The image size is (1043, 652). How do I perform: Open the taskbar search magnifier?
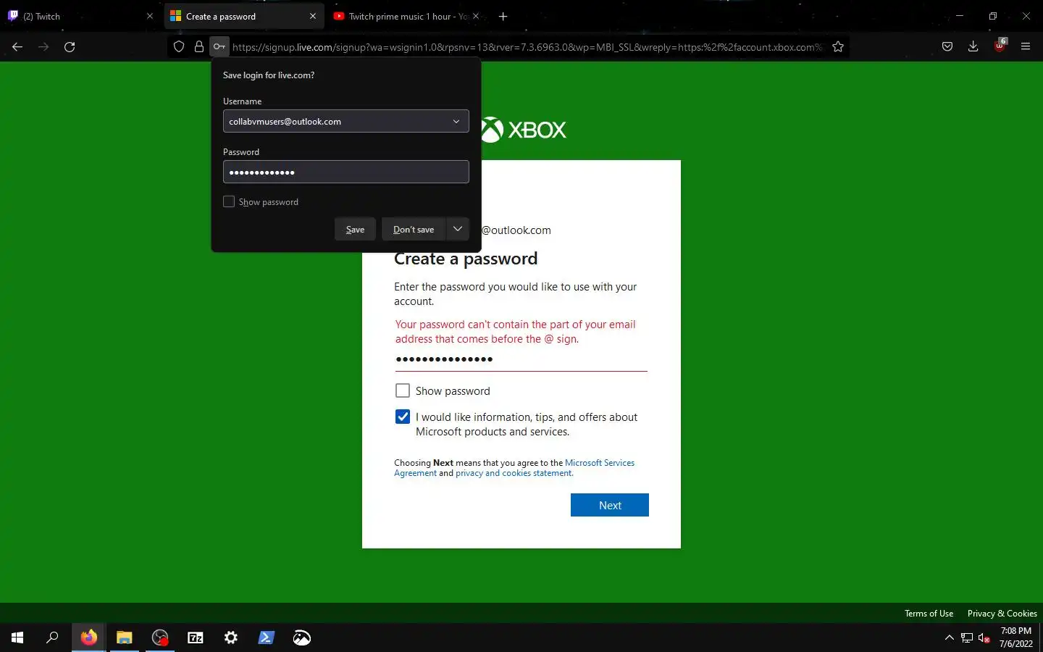click(x=52, y=638)
